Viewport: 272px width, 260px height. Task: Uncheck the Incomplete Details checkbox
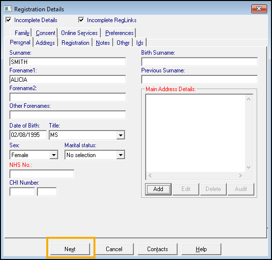click(x=8, y=20)
